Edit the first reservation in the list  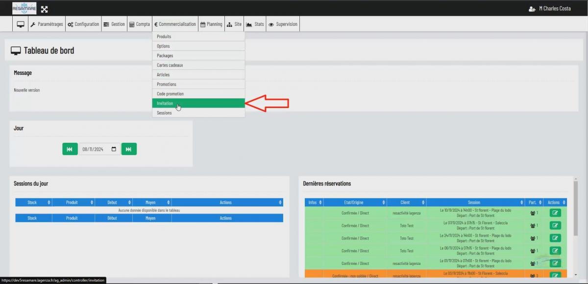pyautogui.click(x=555, y=213)
